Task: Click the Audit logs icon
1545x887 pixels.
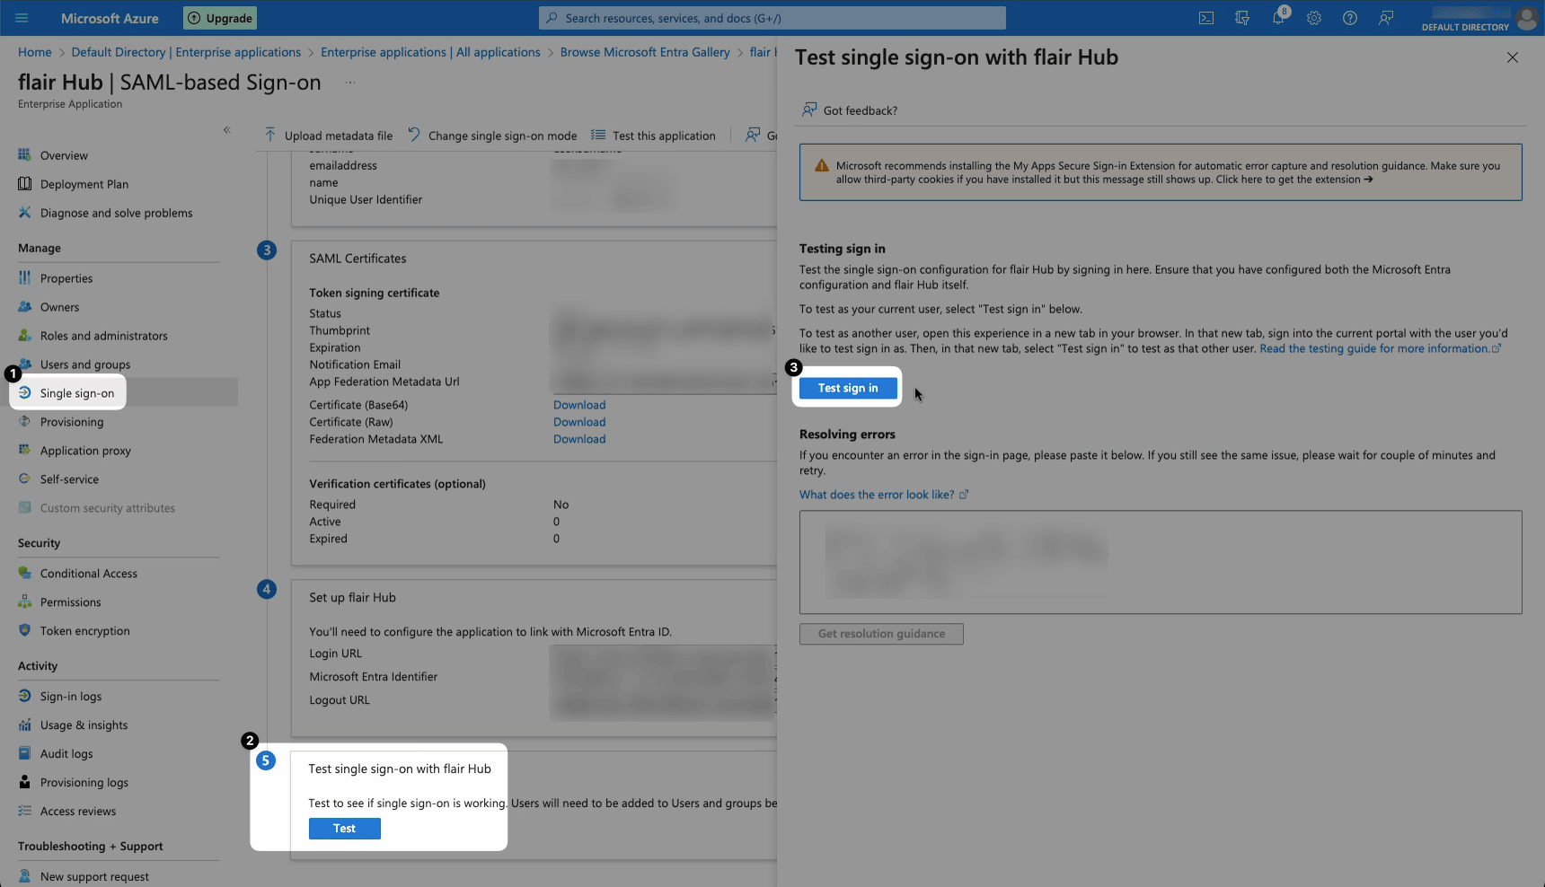Action: (25, 754)
